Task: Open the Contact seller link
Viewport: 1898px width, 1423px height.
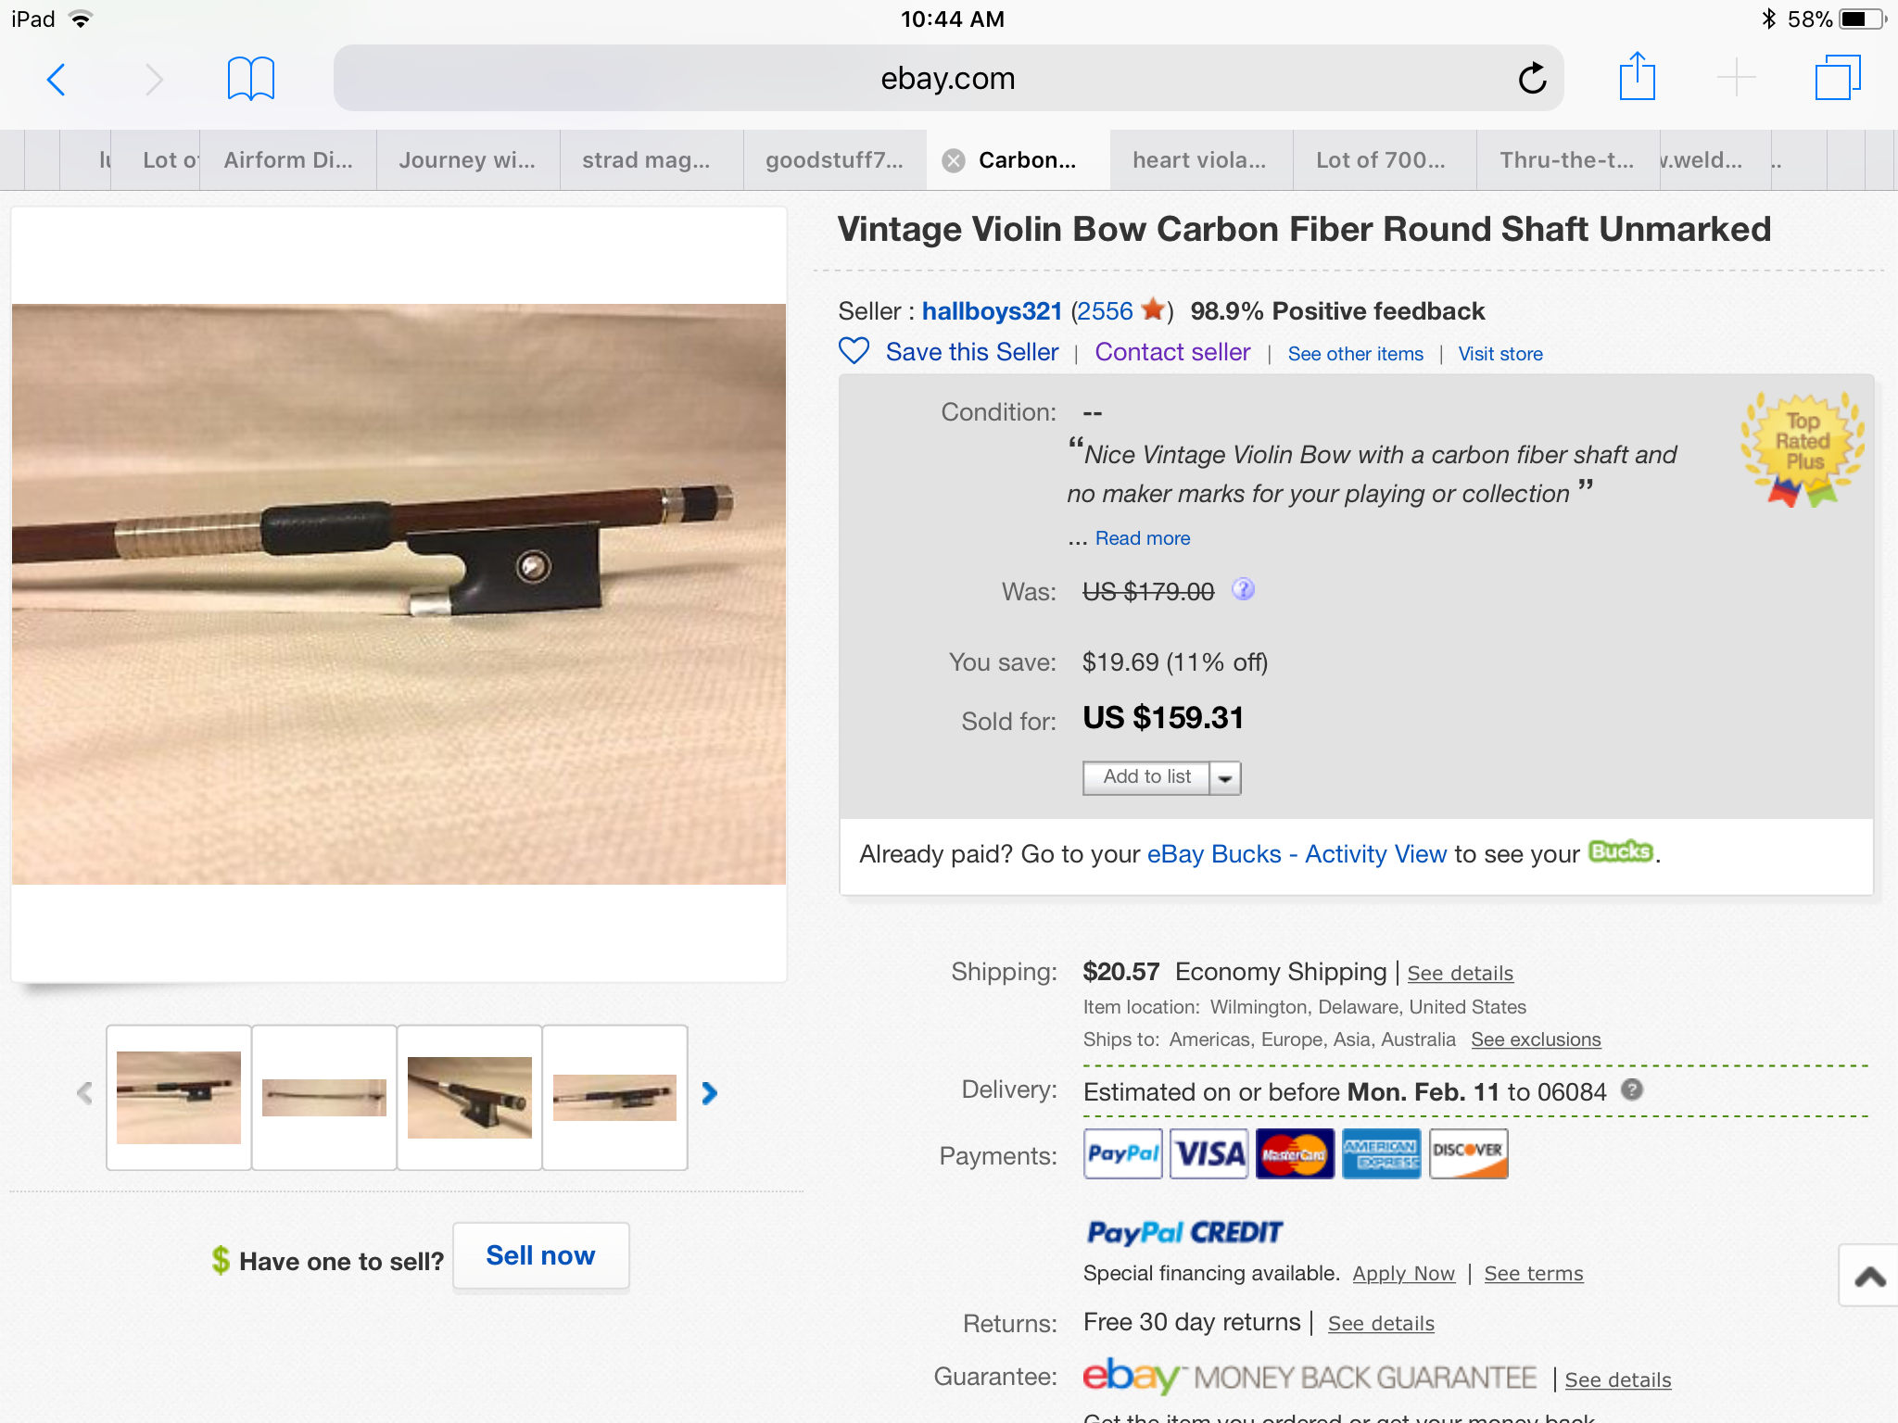Action: tap(1172, 352)
